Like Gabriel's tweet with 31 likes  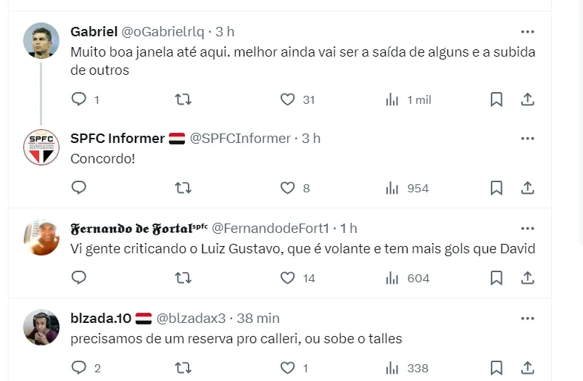click(x=288, y=99)
